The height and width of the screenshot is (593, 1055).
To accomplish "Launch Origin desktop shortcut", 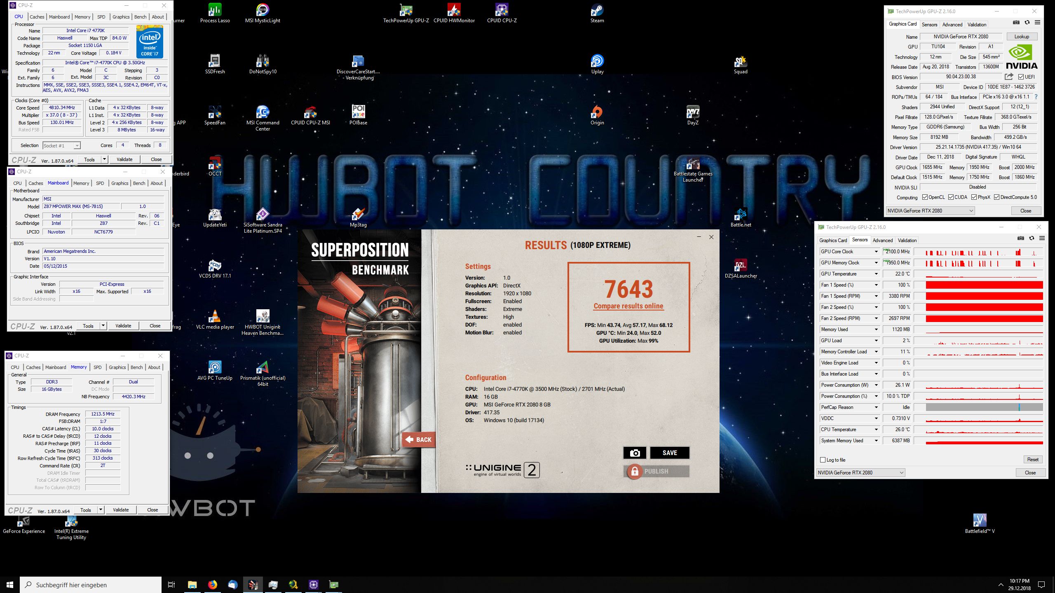I will pos(597,115).
